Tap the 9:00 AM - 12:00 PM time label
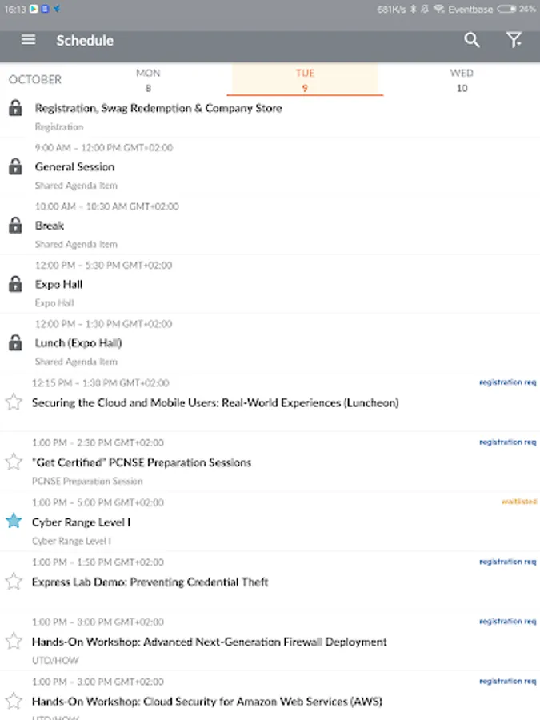 click(104, 147)
